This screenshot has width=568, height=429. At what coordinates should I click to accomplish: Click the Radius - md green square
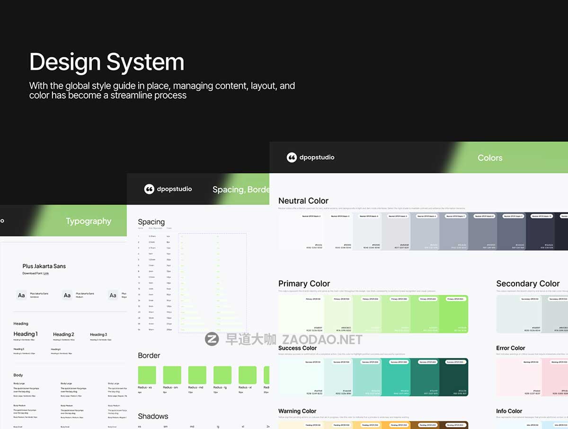pyautogui.click(x=197, y=375)
